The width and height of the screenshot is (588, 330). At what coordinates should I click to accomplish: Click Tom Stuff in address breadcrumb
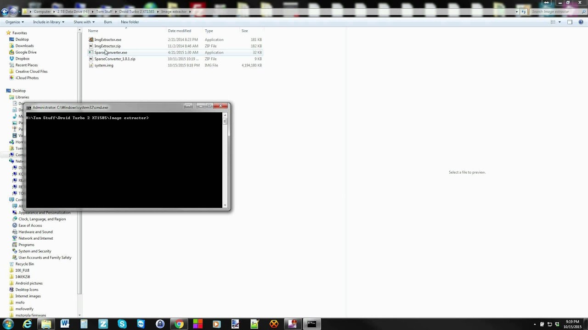point(104,11)
